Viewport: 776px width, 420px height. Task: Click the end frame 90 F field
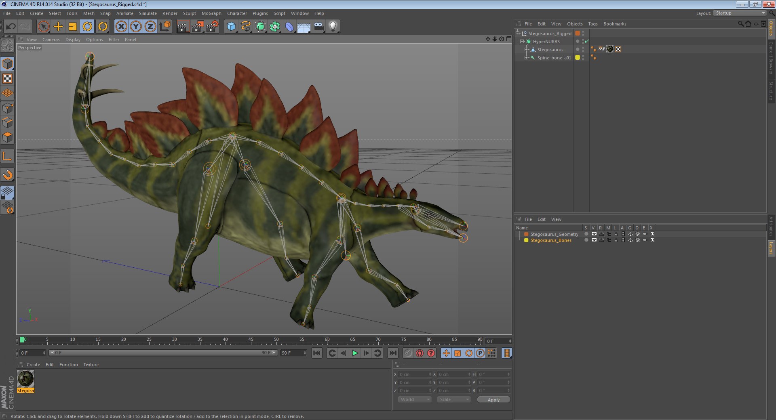[x=293, y=353]
